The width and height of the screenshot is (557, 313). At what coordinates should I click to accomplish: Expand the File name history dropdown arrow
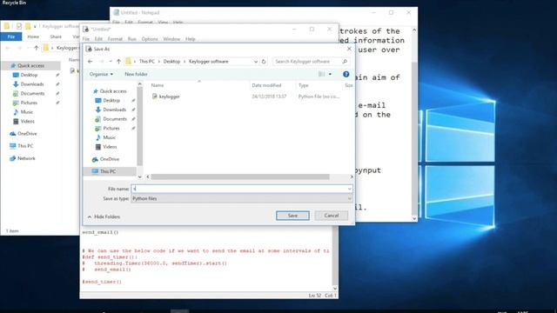350,189
